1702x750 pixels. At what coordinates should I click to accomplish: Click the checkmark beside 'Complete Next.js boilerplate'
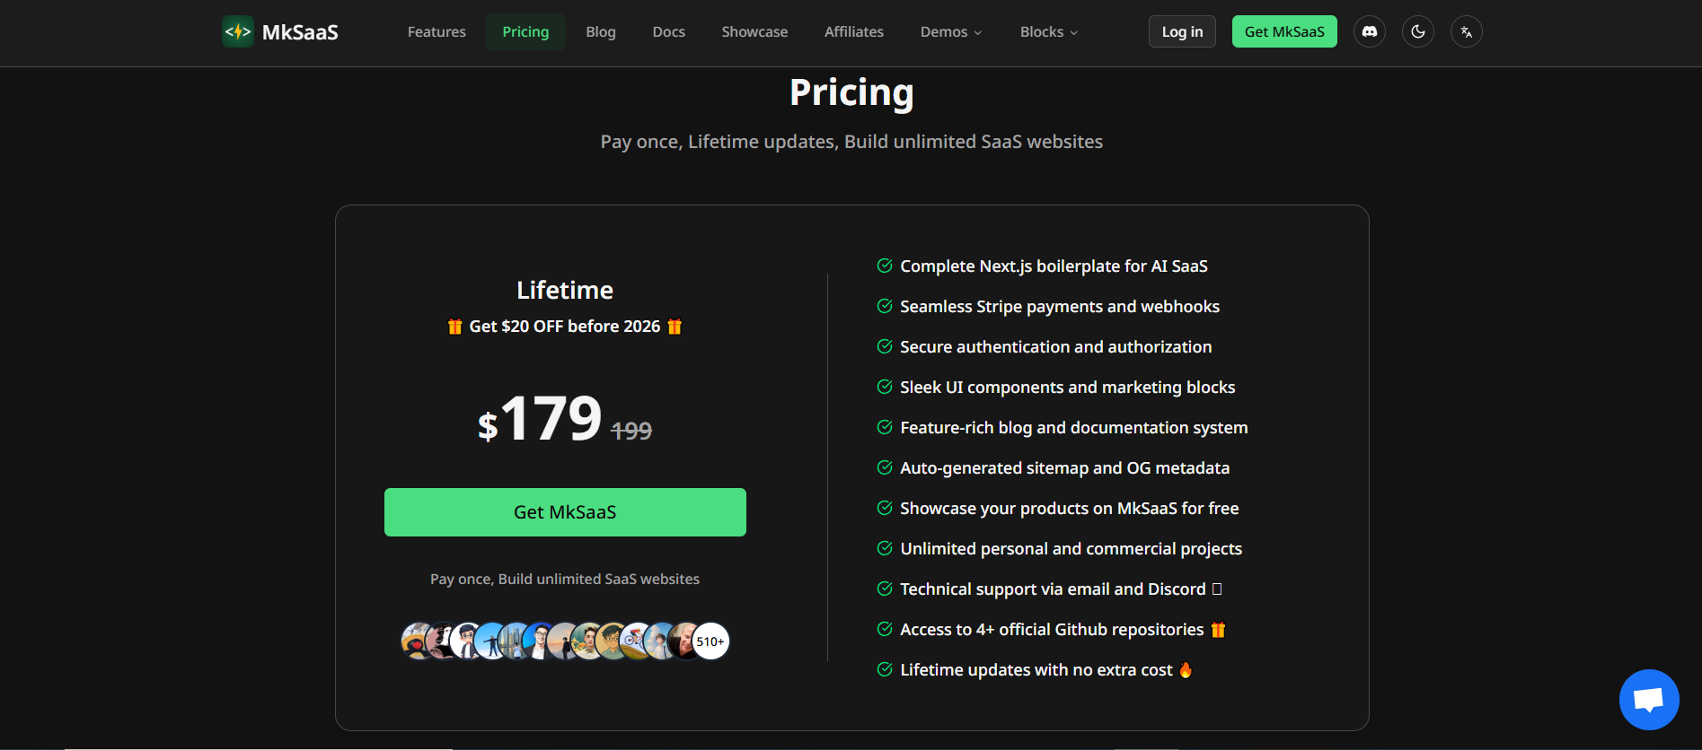pyautogui.click(x=883, y=266)
